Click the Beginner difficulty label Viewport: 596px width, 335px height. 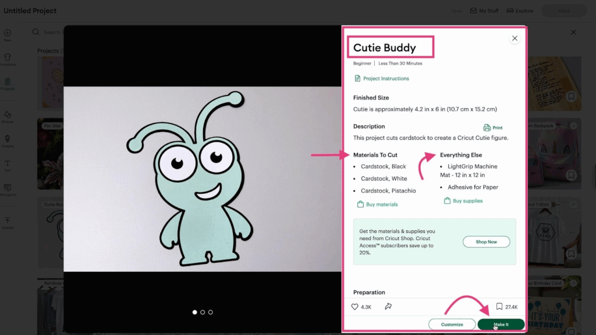tap(362, 63)
